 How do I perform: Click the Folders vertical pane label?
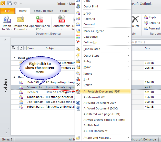coord(5,85)
